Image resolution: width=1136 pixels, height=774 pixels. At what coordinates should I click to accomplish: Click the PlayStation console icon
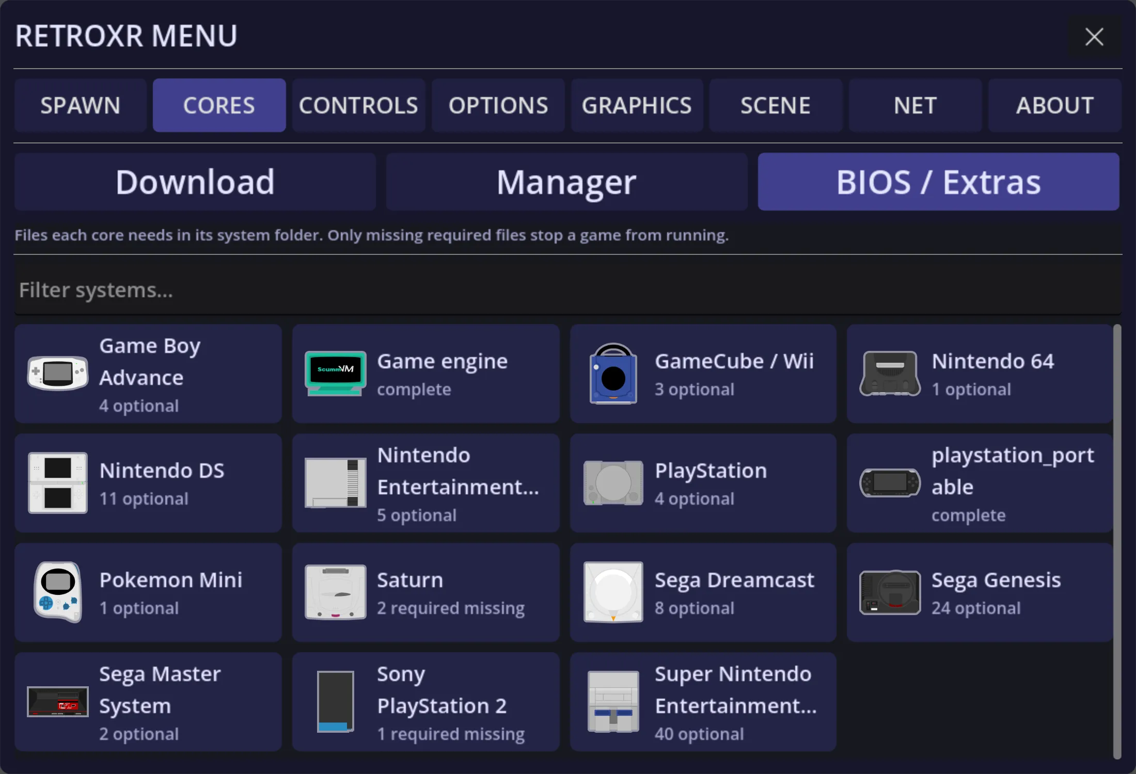pos(613,483)
